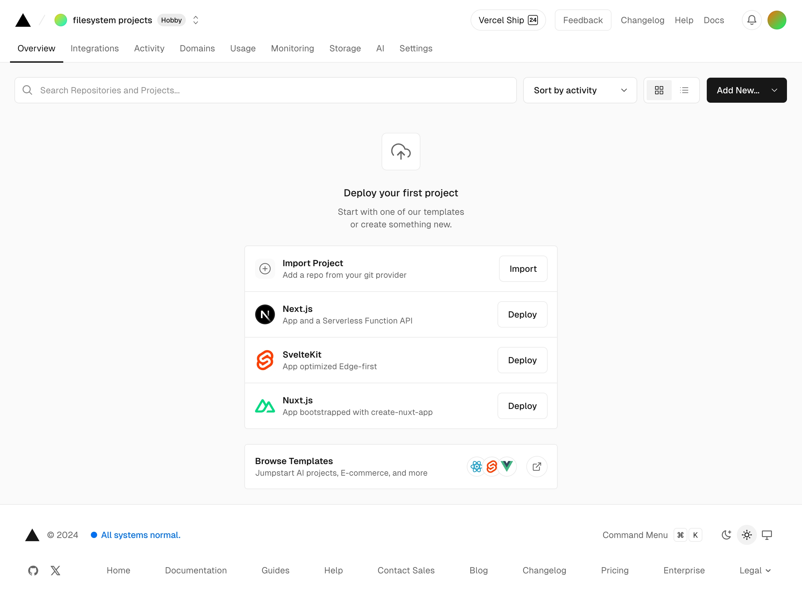The height and width of the screenshot is (600, 802).
Task: Click the search magnifier icon
Action: tap(28, 90)
